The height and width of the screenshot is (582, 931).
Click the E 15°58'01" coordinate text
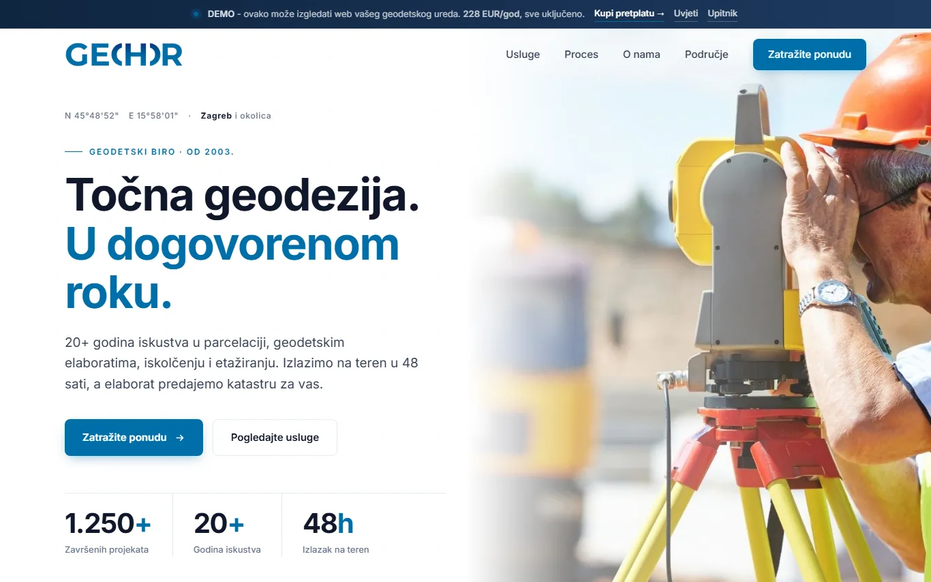tap(153, 116)
